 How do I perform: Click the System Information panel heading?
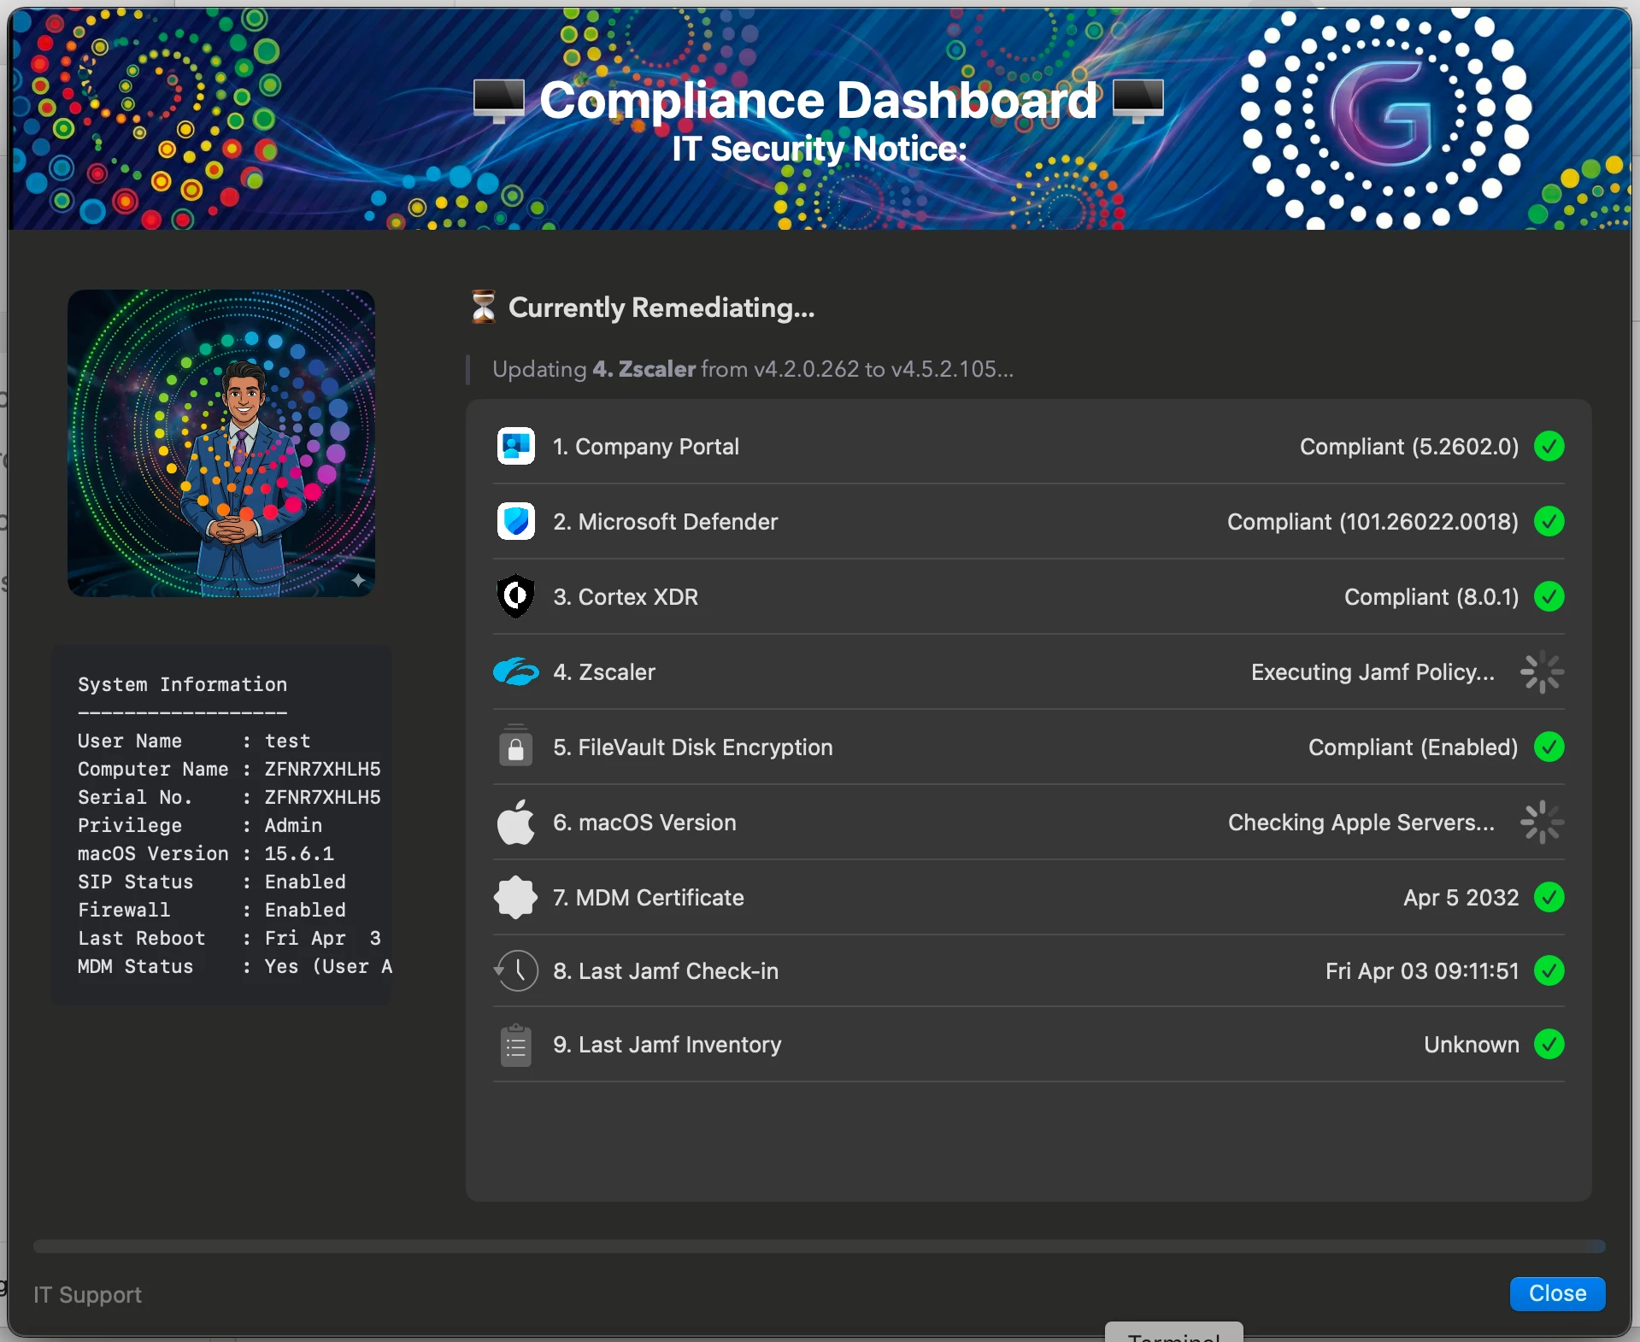click(x=182, y=684)
